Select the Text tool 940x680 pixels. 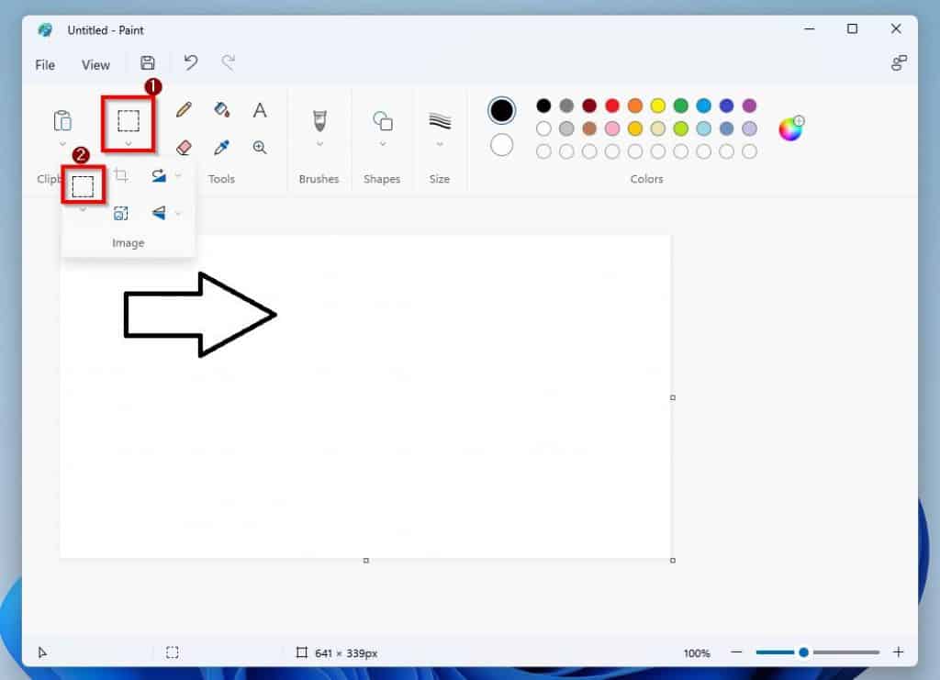click(x=260, y=109)
